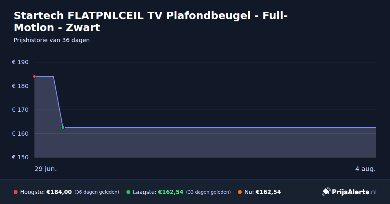
Task: Click the Prijshistorie van 36 dagen subtitle
Action: tap(52, 40)
